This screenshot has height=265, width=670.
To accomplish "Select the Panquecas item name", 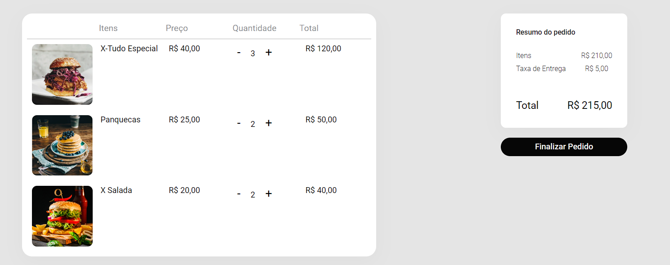I will click(120, 119).
